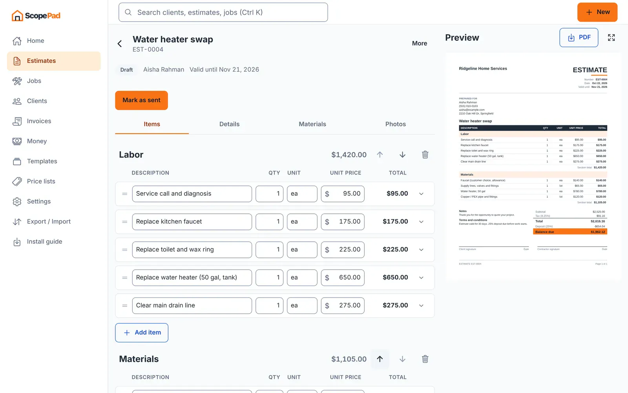
Task: Move Materials section up with arrow
Action: (x=380, y=359)
